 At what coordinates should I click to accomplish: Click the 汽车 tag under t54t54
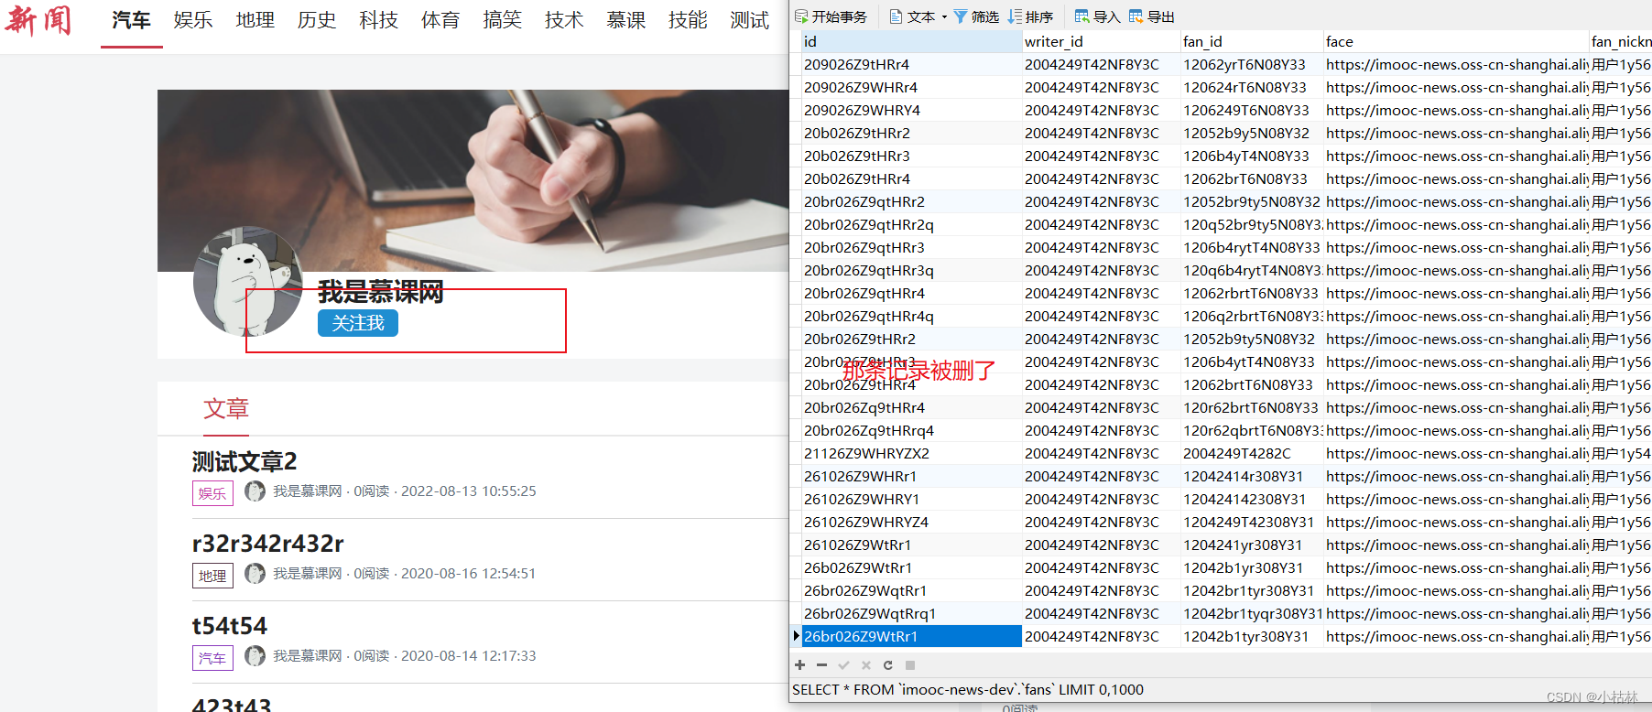click(x=212, y=658)
